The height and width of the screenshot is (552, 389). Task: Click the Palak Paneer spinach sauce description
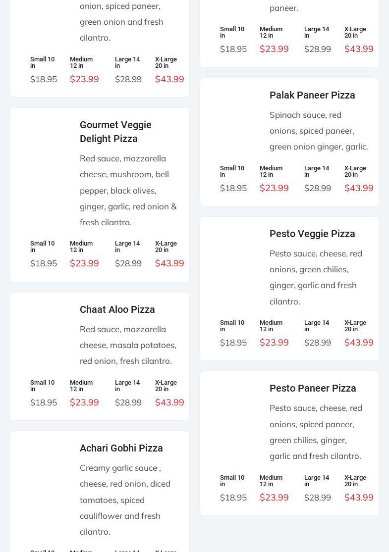click(x=319, y=131)
